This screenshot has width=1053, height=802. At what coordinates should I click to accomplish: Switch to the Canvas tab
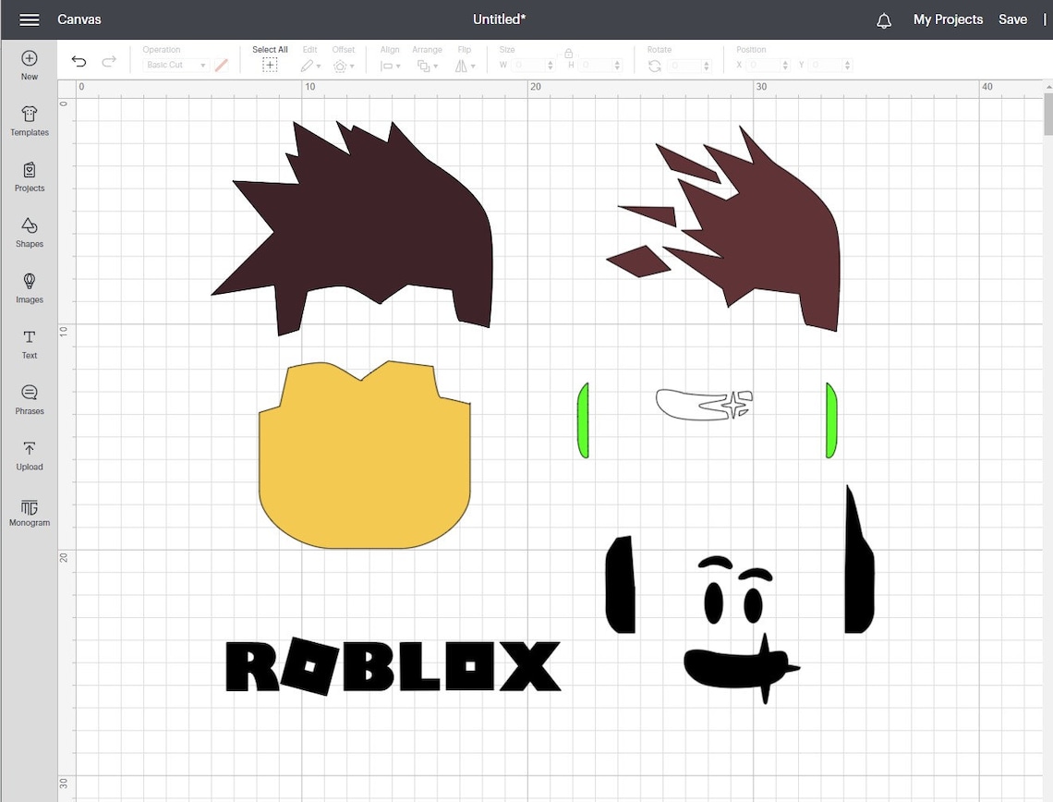(x=79, y=18)
